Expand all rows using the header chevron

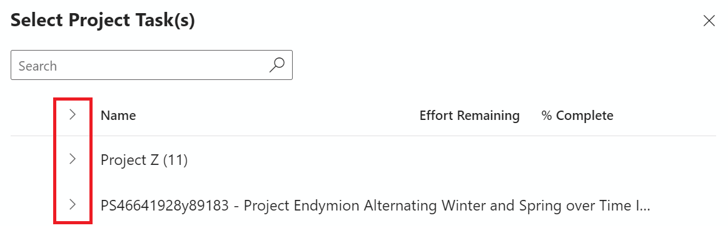(73, 114)
